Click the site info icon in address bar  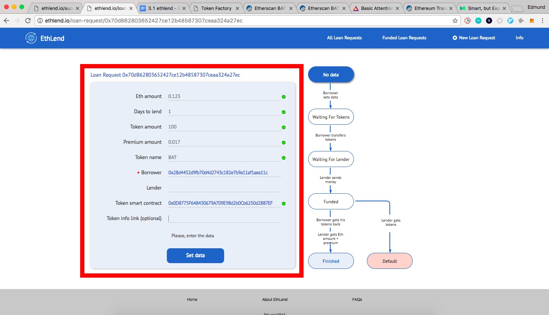pos(40,21)
